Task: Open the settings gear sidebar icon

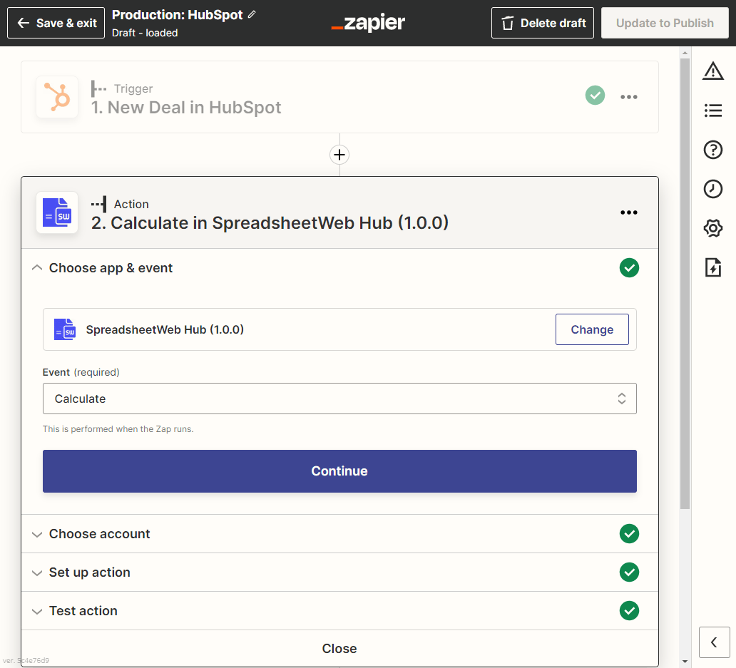Action: point(712,228)
